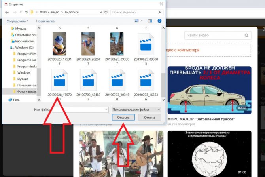Select video thumbnail 20190624_202047
Image resolution: width=265 pixels, height=177 pixels.
(88, 44)
